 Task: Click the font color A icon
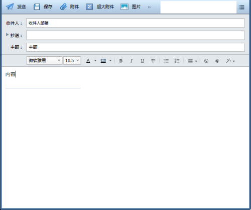pyautogui.click(x=88, y=61)
